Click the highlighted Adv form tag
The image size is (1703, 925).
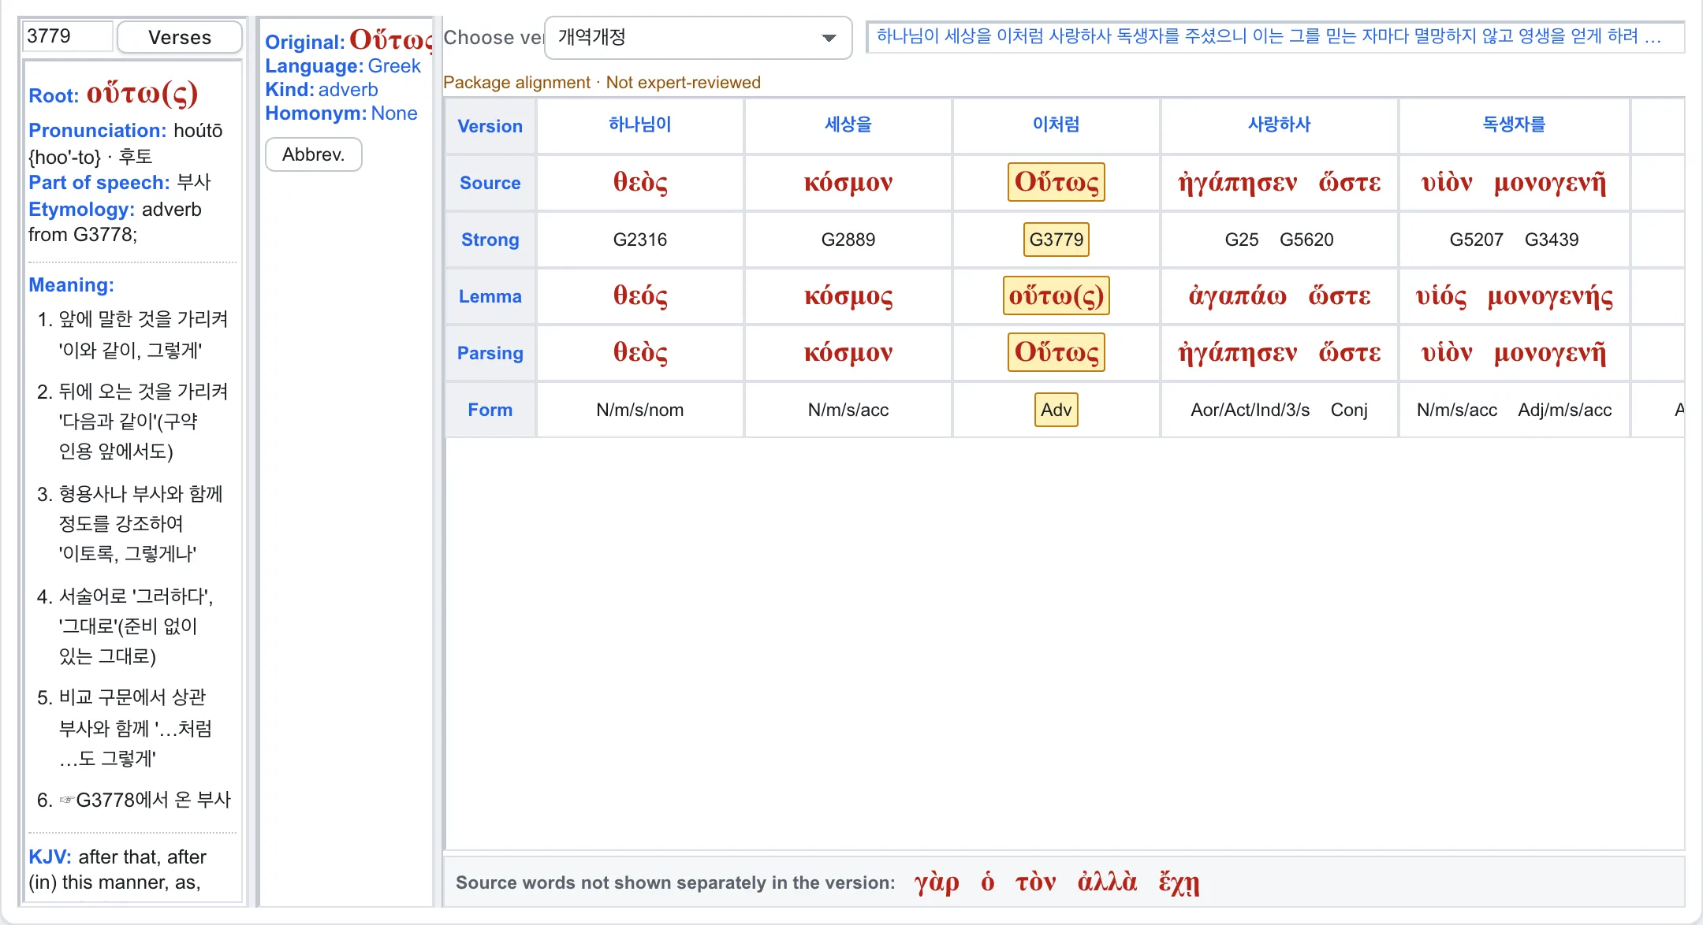click(1056, 410)
